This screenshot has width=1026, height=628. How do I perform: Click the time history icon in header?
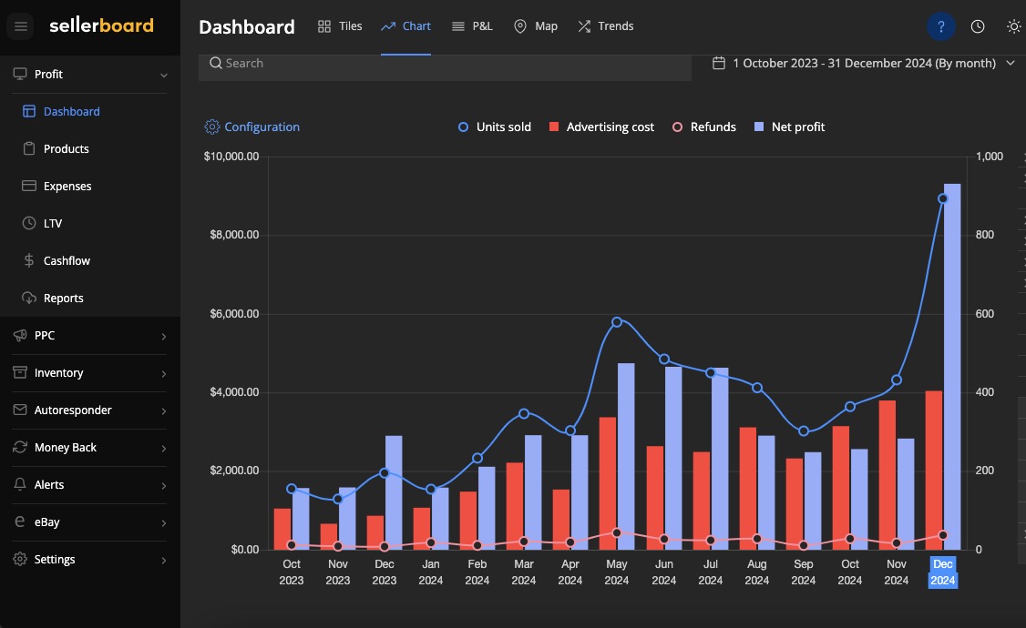point(978,26)
